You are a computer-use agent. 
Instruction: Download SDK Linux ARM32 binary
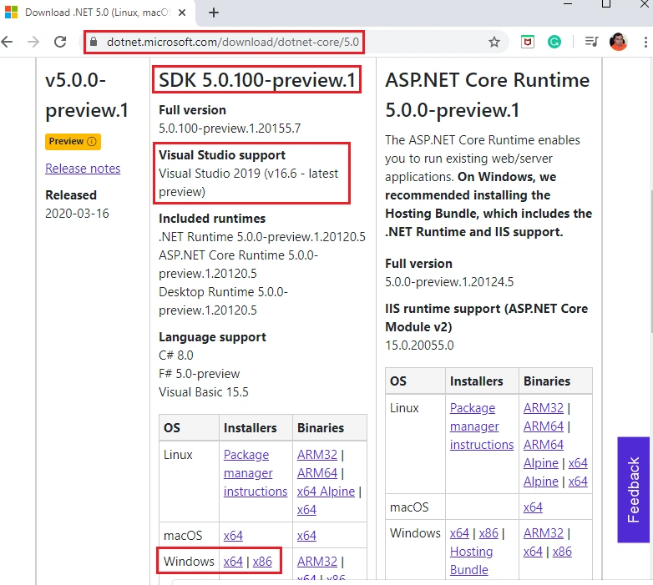coord(317,455)
